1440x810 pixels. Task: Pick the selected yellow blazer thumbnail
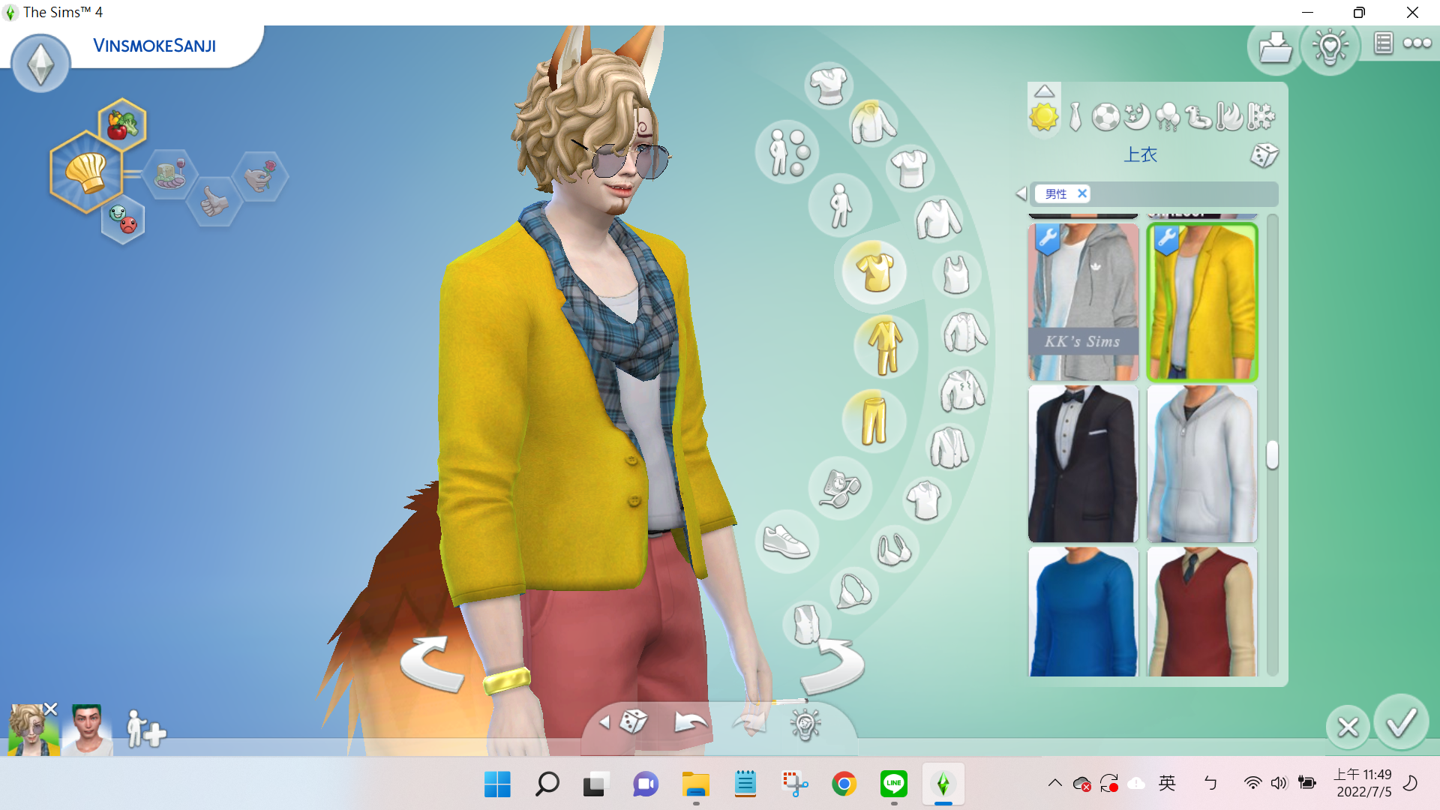[x=1201, y=301]
